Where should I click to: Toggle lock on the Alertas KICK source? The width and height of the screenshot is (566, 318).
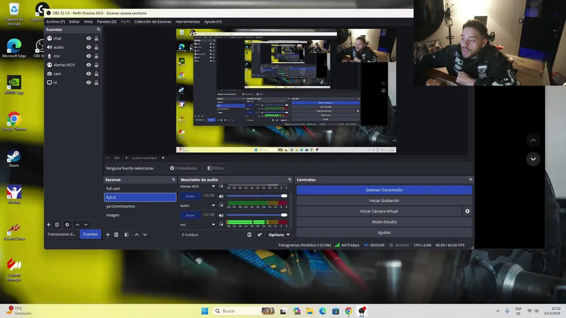point(96,65)
